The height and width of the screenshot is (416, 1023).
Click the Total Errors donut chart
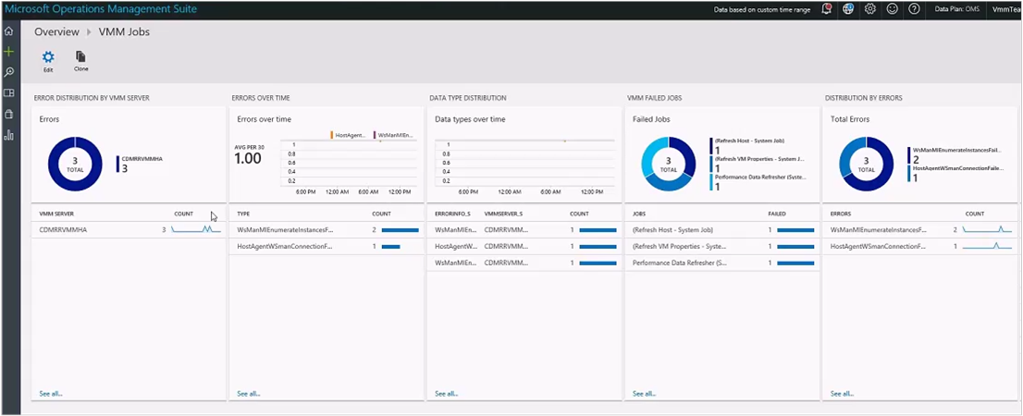click(x=867, y=164)
